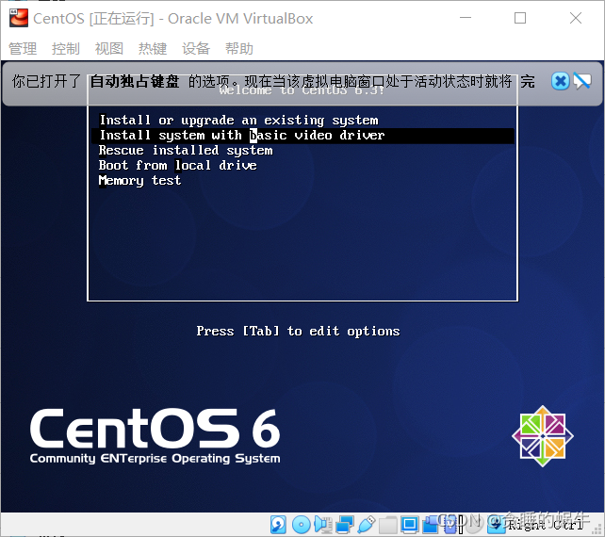The height and width of the screenshot is (537, 605).
Task: Maximize the VirtualBox window
Action: [x=520, y=18]
